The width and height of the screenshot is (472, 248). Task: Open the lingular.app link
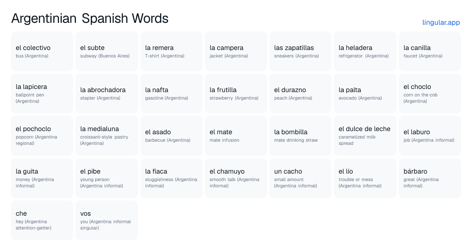(x=441, y=22)
